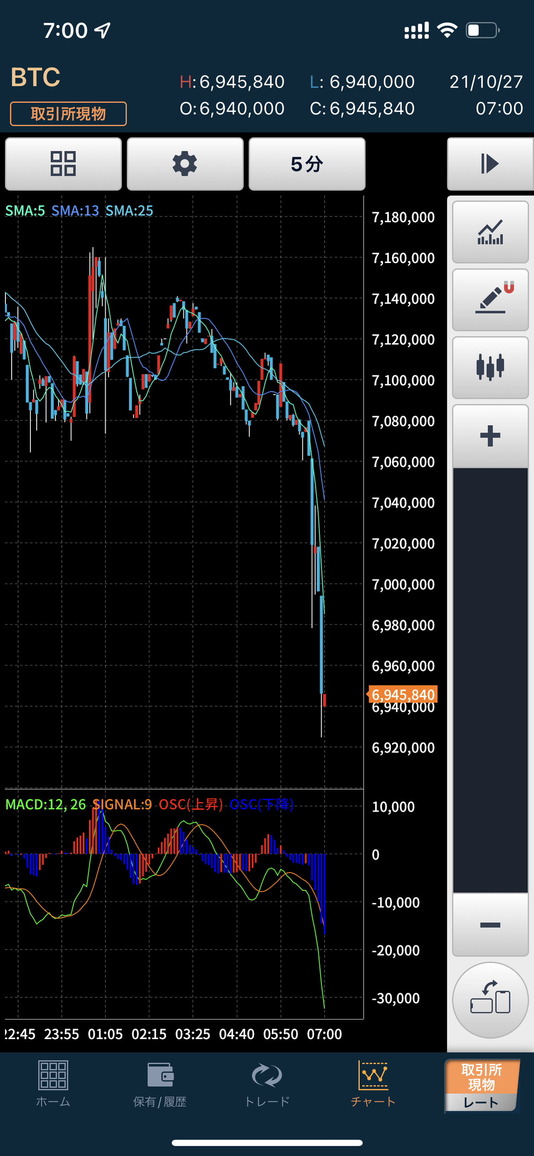Open the chart layout grid button
Viewport: 534px width, 1156px height.
pos(63,164)
